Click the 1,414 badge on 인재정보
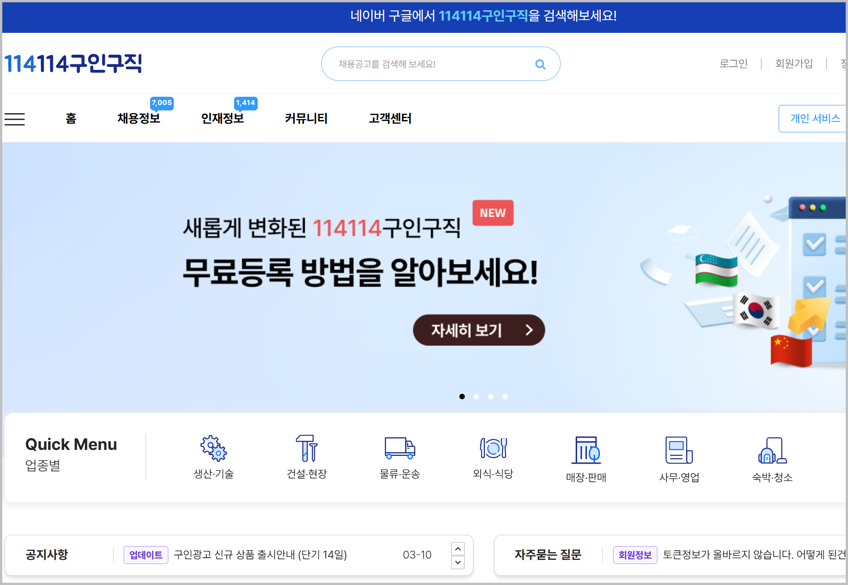This screenshot has width=848, height=585. tap(245, 103)
